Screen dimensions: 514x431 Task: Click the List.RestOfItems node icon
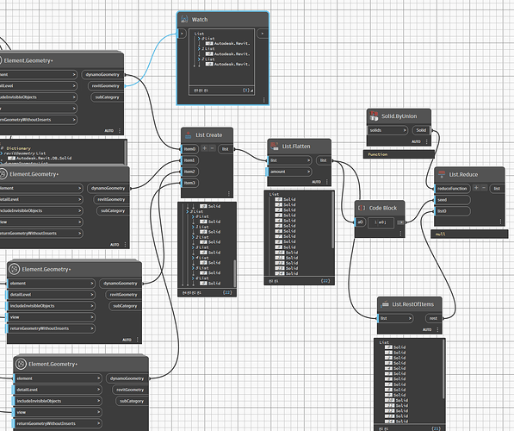pos(385,304)
